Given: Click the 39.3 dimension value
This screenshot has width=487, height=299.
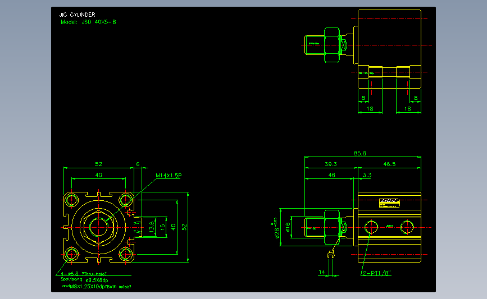Looking at the screenshot, I should click(331, 164).
